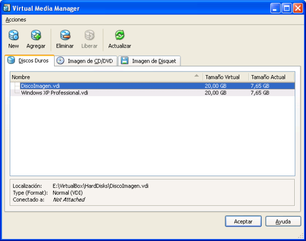The image size is (306, 241).
Task: Click the Eliminar disk icon
Action: [x=65, y=35]
